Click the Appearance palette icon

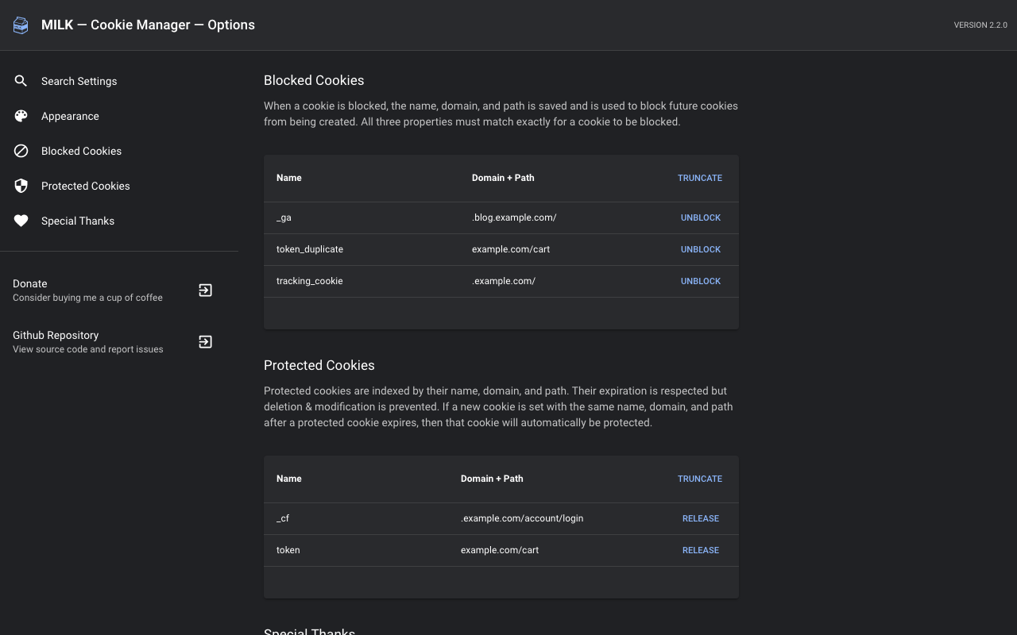21,116
